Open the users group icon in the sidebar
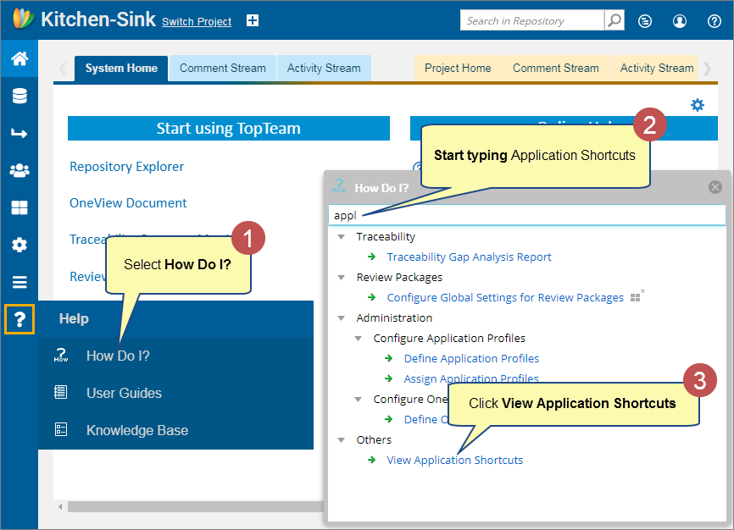Image resolution: width=734 pixels, height=530 pixels. pyautogui.click(x=19, y=171)
